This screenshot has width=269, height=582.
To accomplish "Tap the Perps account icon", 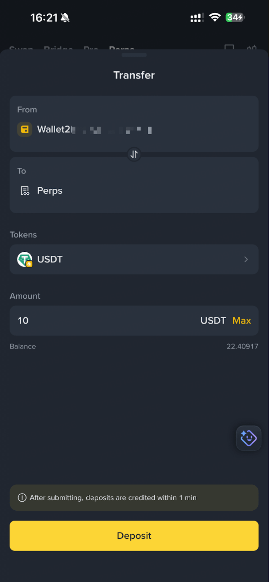I will (x=25, y=191).
